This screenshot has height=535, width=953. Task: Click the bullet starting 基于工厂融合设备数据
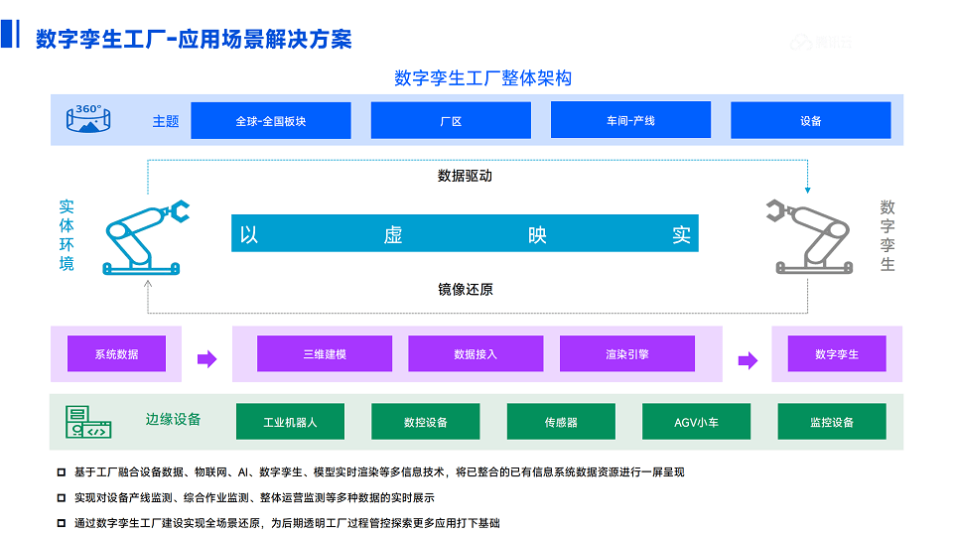pyautogui.click(x=379, y=472)
